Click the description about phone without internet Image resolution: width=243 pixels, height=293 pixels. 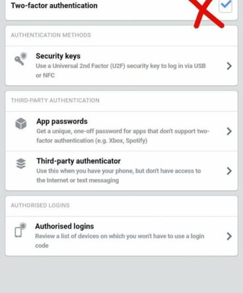pos(119,176)
